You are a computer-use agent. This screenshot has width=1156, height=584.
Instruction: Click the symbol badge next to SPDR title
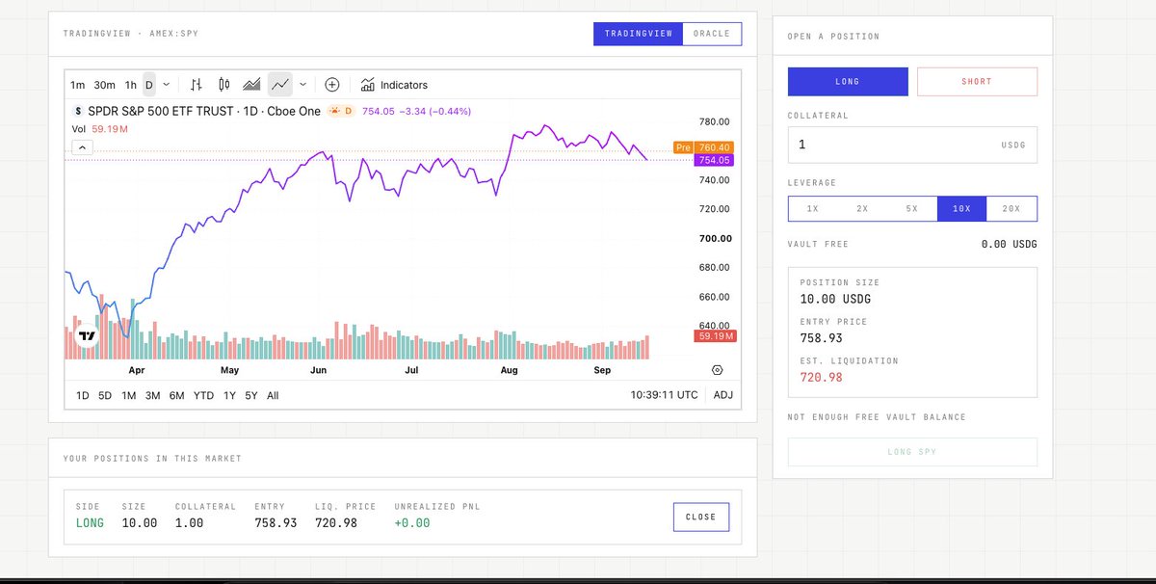click(x=80, y=111)
